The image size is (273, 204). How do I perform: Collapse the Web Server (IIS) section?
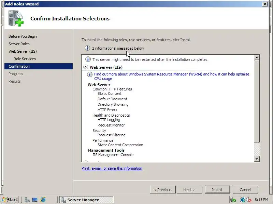coord(86,67)
